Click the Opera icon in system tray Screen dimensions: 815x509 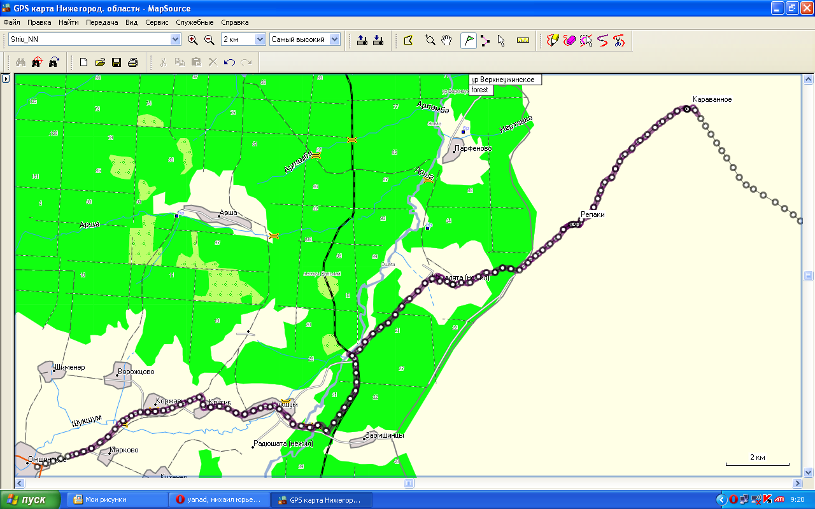click(733, 499)
